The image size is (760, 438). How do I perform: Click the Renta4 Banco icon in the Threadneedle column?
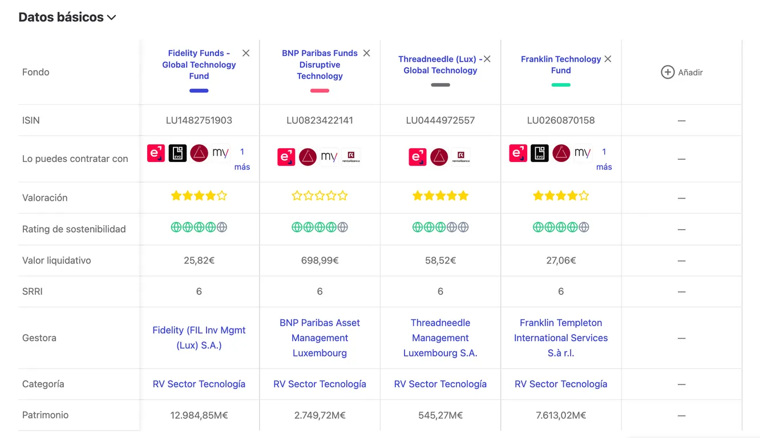coord(461,157)
